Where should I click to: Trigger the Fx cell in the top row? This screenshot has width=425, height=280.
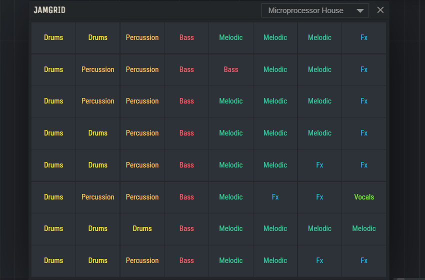364,37
